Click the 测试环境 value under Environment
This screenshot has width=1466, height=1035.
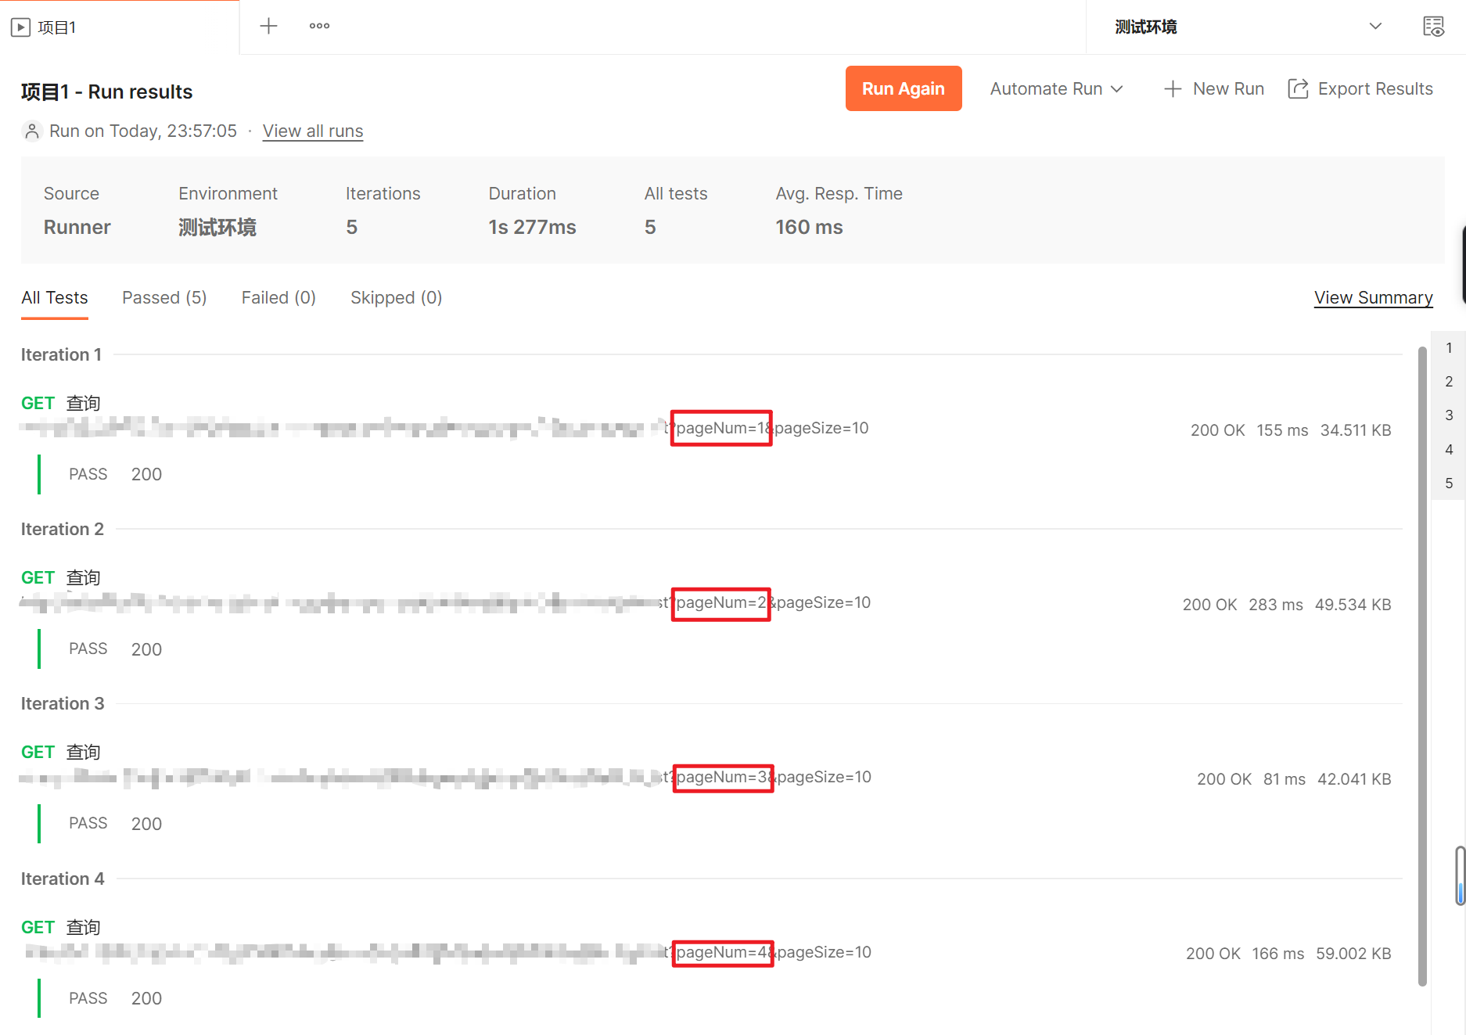217,227
